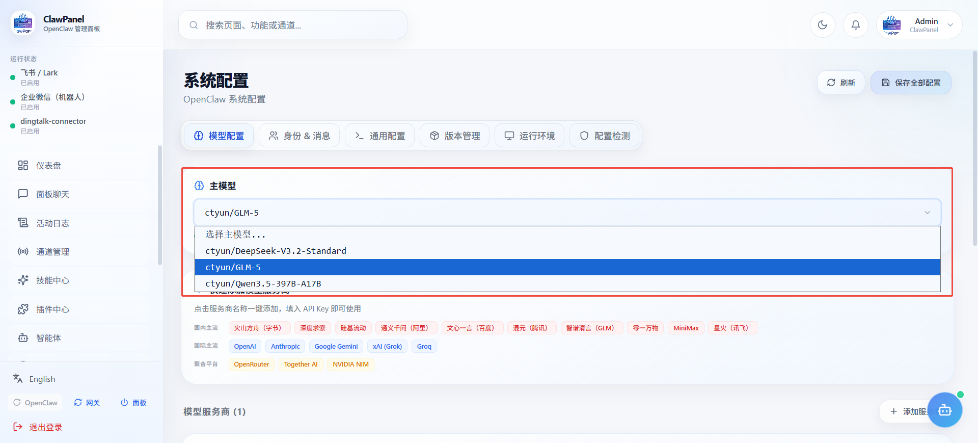The image size is (978, 443).
Task: Click the floating robot assistant button
Action: (944, 410)
